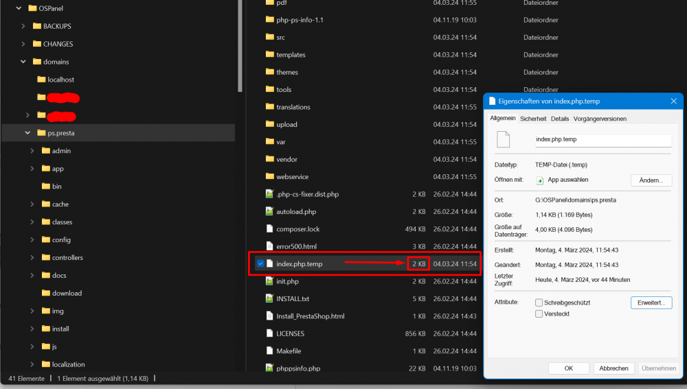This screenshot has width=687, height=389.
Task: Open the Details tab
Action: (559, 119)
